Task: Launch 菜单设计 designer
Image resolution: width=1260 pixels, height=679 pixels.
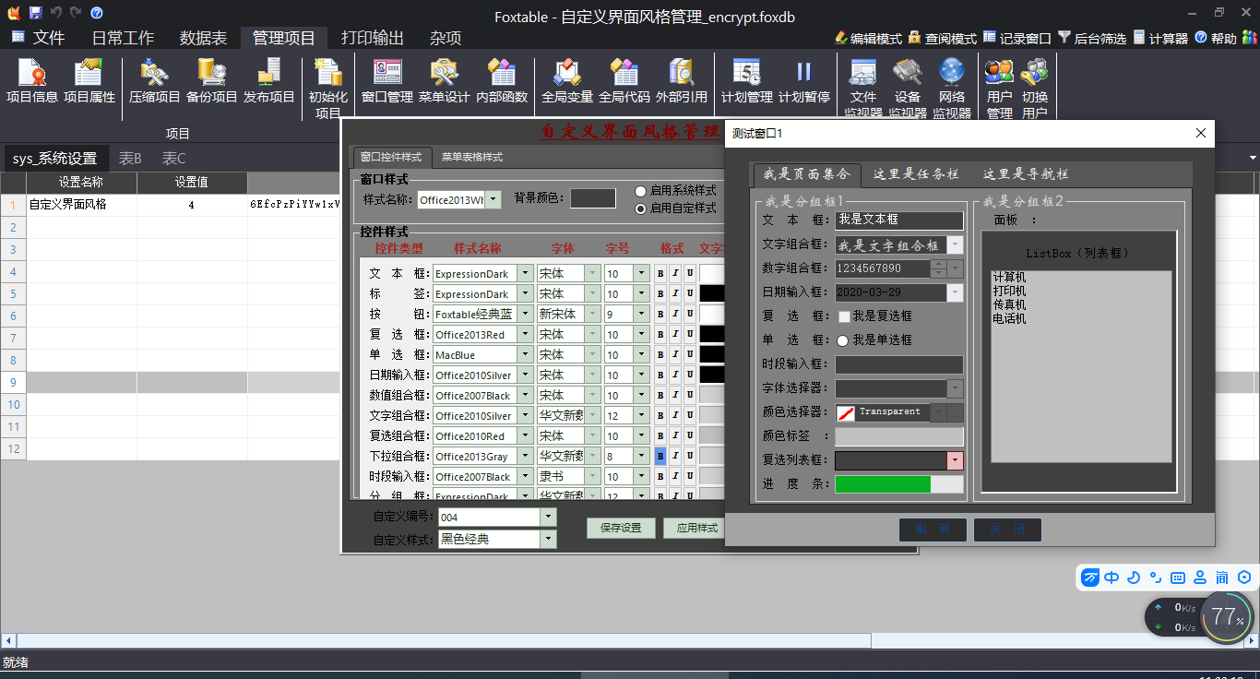Action: click(x=444, y=82)
